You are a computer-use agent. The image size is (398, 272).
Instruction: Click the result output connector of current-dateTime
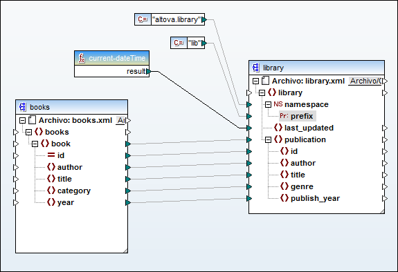point(149,72)
